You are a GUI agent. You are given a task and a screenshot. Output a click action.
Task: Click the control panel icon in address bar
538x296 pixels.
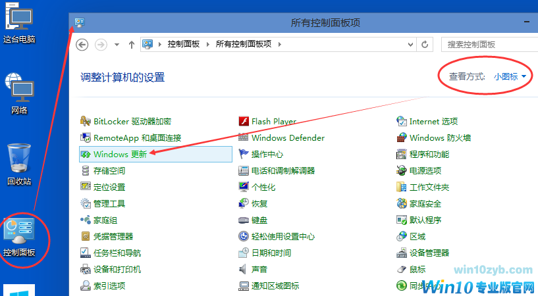(x=148, y=44)
